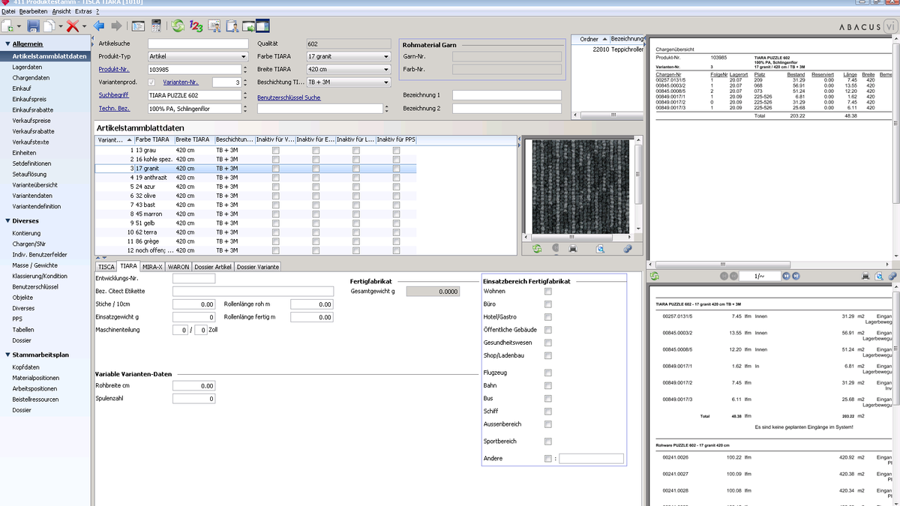Image resolution: width=900 pixels, height=506 pixels.
Task: Go to next page of the report
Action: (x=786, y=276)
